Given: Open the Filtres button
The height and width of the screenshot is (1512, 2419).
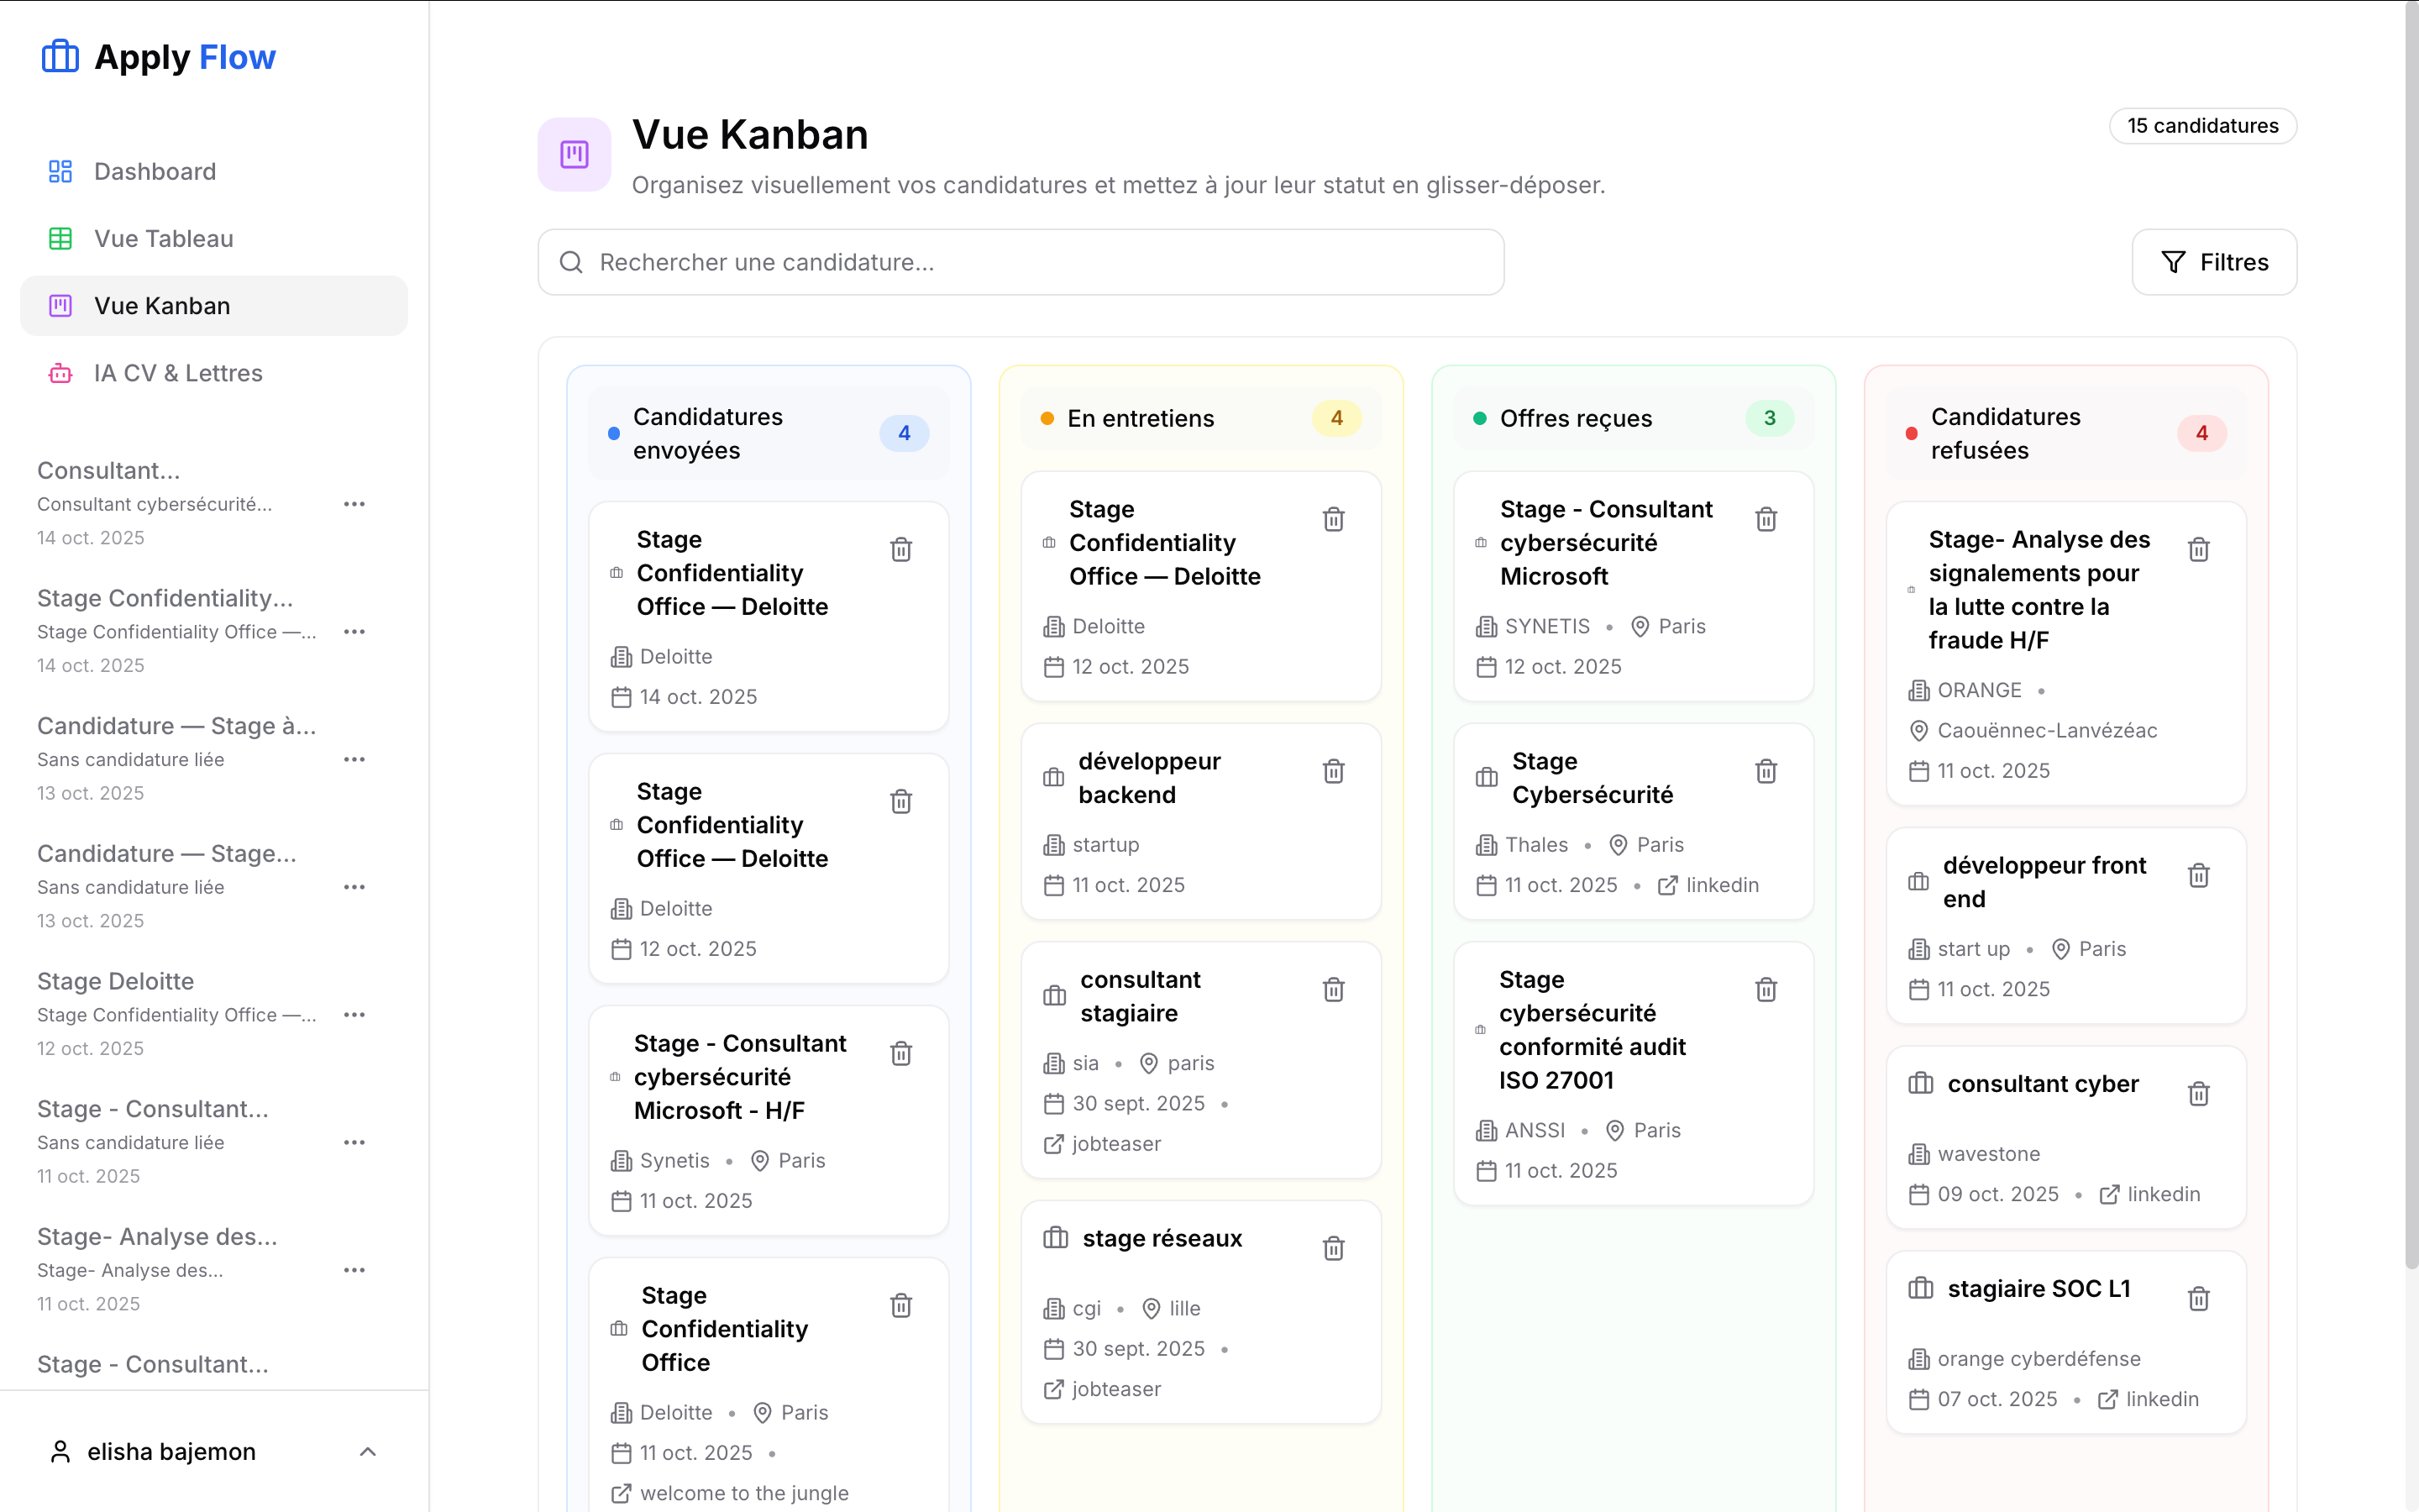Looking at the screenshot, I should [x=2214, y=262].
